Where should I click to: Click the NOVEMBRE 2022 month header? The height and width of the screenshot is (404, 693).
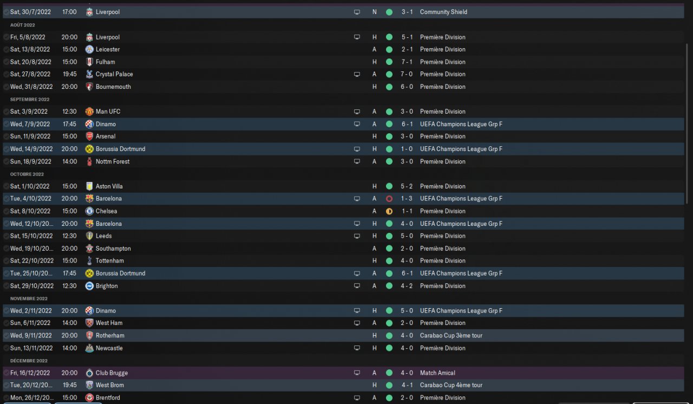click(x=29, y=298)
